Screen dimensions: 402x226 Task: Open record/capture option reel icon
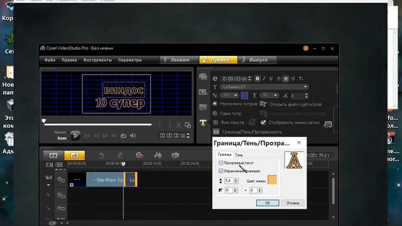click(139, 155)
